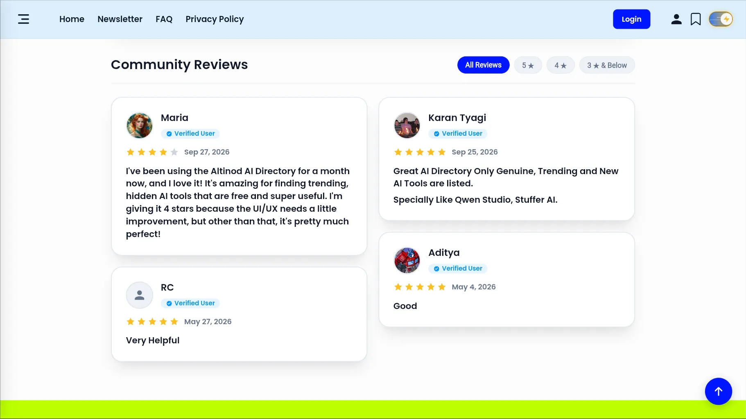Image resolution: width=746 pixels, height=419 pixels.
Task: Click Karan Tyagi's Verified User badge
Action: (x=458, y=134)
